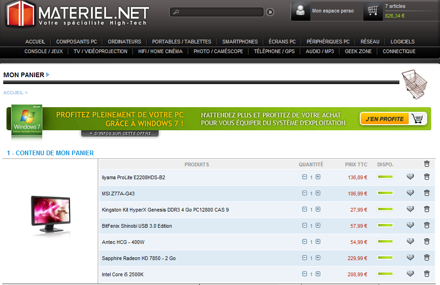Open the shopping cart icon in header
Screen dimensions: 440x285
[x=373, y=11]
